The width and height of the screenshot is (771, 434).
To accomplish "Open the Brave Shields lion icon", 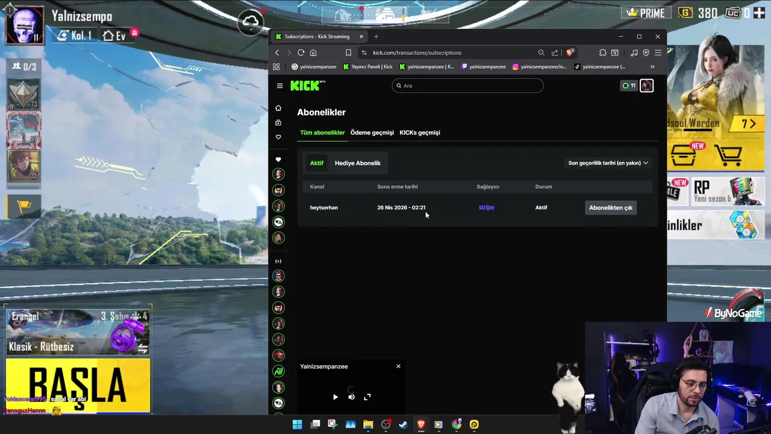I will coord(569,52).
